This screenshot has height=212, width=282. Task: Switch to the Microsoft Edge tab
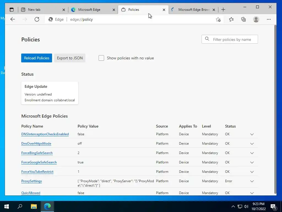click(x=93, y=10)
